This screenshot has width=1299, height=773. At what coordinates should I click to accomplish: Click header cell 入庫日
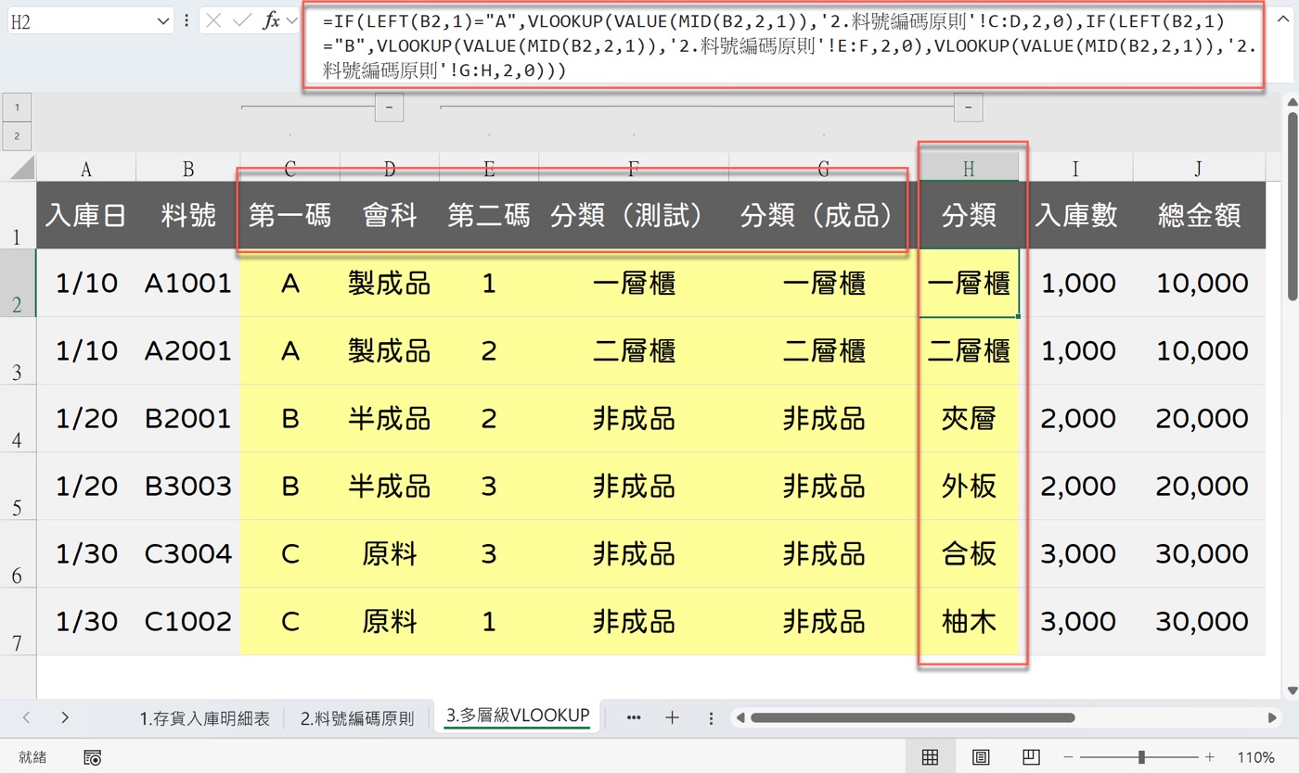pyautogui.click(x=86, y=215)
